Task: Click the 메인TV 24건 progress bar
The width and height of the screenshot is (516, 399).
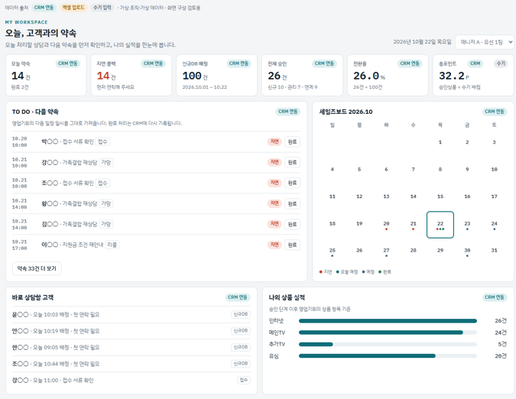Action: 388,332
